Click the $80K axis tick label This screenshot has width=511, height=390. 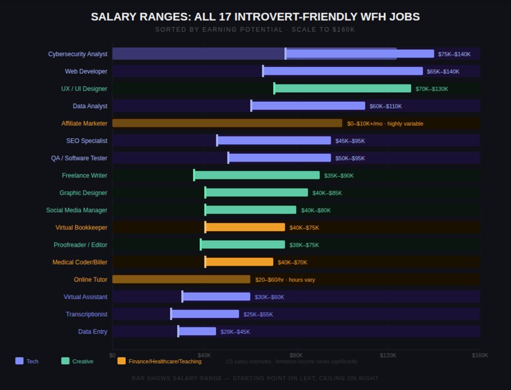296,355
